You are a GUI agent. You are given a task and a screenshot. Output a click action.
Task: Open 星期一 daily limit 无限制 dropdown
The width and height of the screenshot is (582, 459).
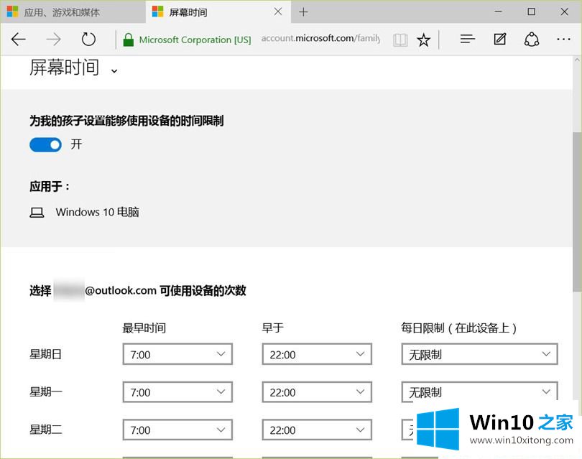[479, 392]
